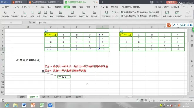Click the Share button
Image resolution: width=194 pixels, height=108 pixels.
pyautogui.click(x=158, y=7)
